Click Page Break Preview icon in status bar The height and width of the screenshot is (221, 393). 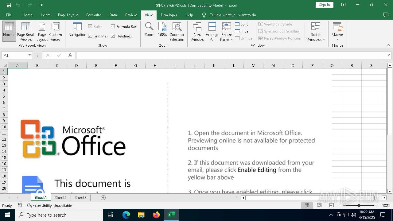332,205
